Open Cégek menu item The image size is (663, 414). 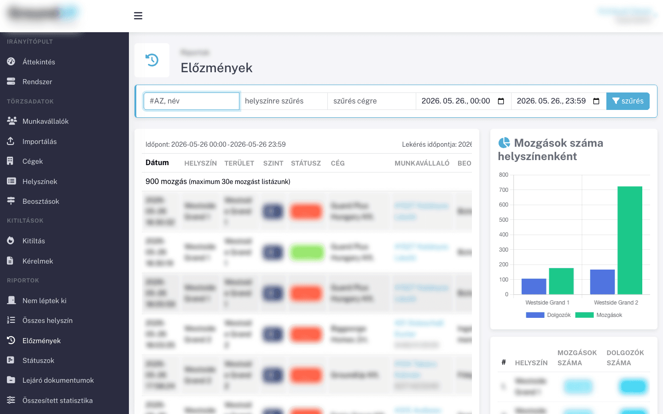(x=33, y=161)
